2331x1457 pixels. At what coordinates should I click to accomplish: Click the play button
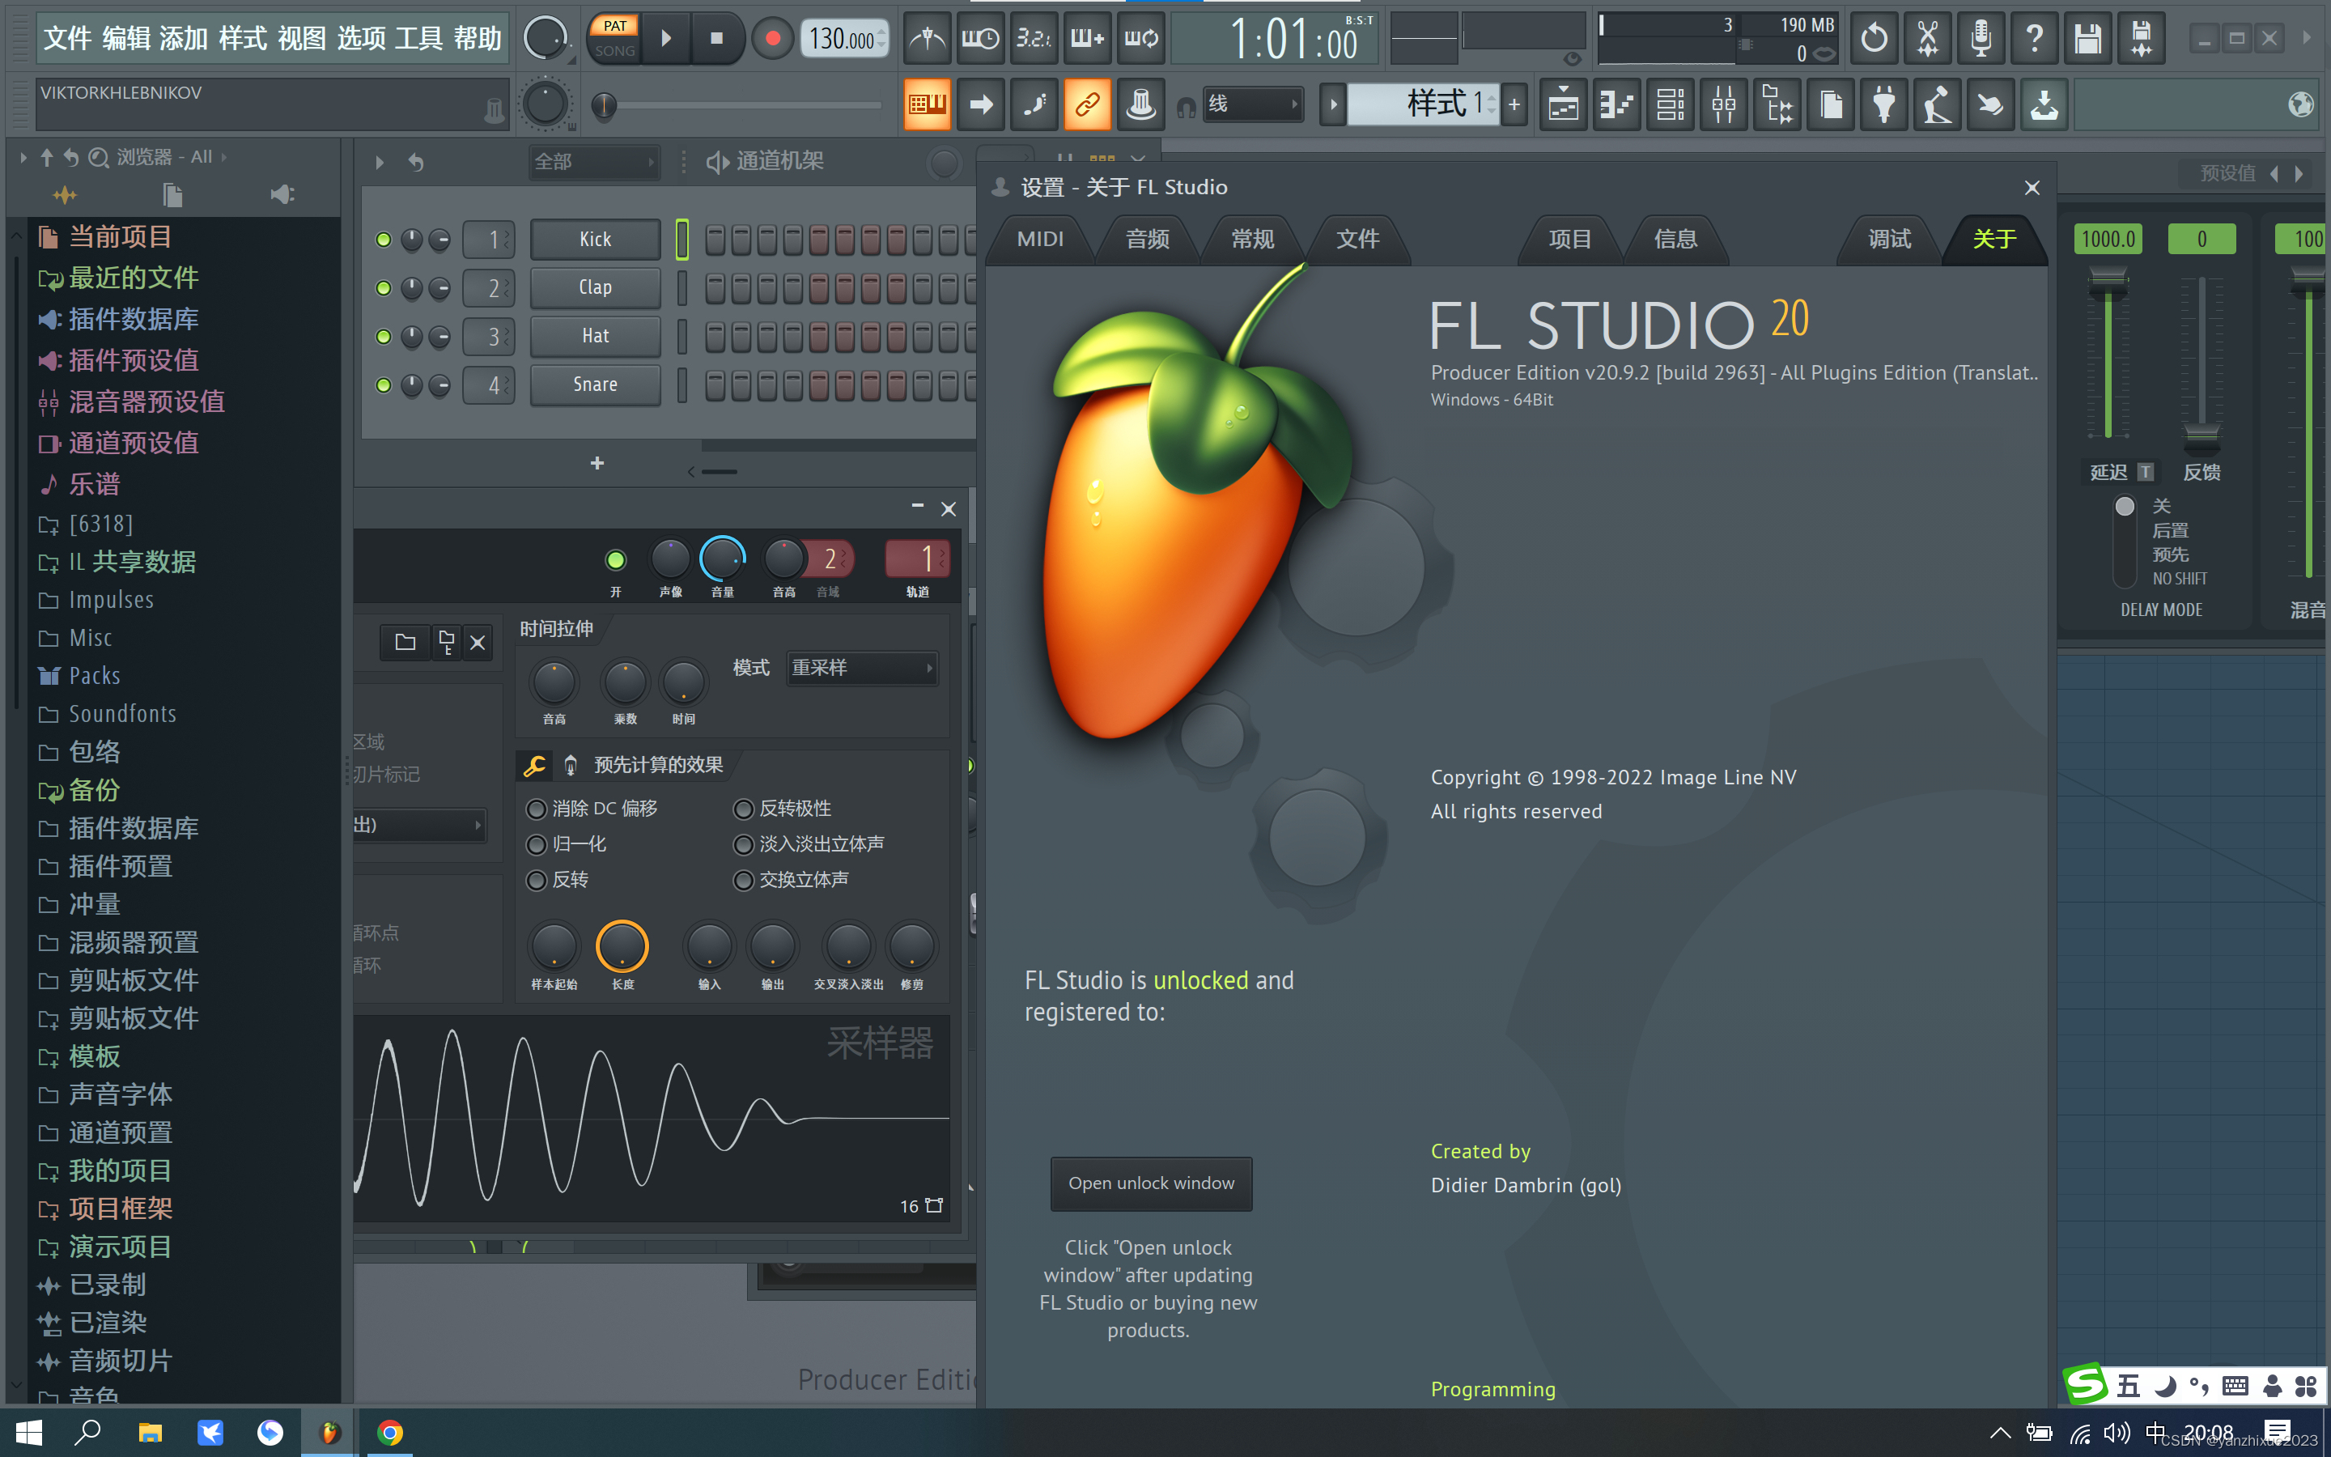[667, 39]
